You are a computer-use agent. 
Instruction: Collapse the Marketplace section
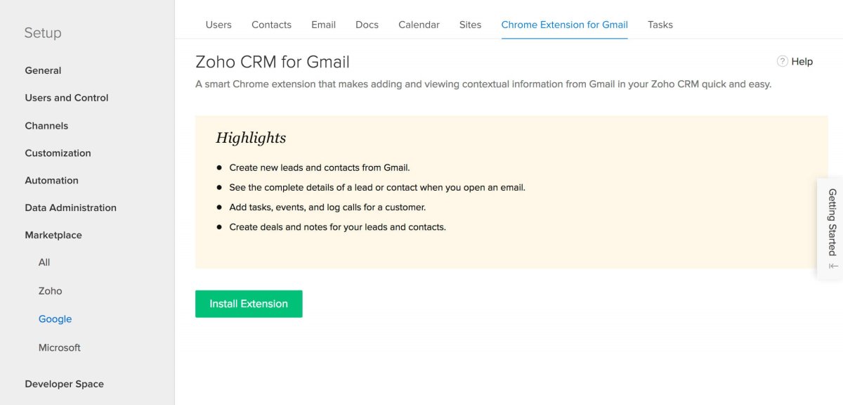[x=53, y=235]
